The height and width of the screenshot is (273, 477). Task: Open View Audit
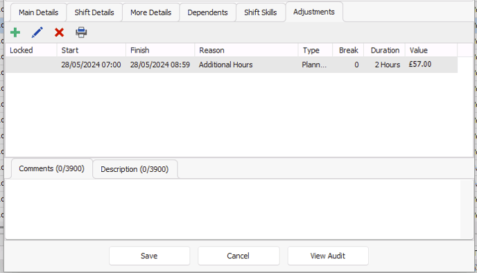click(328, 256)
